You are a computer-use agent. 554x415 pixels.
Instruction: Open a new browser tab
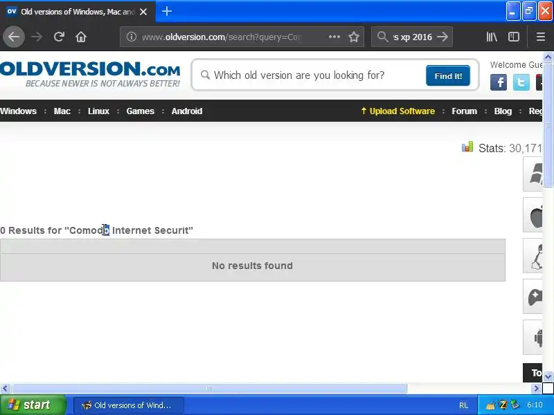click(x=167, y=11)
